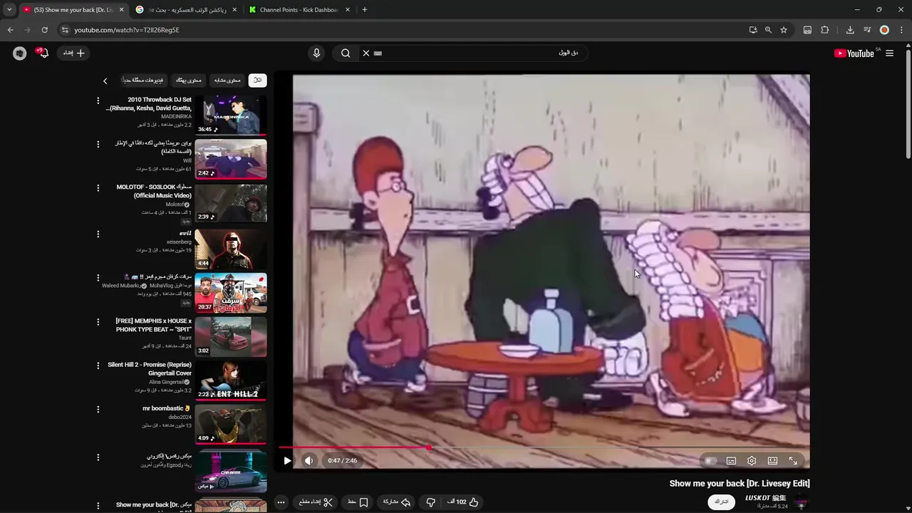The width and height of the screenshot is (912, 513).
Task: Click the page vertical scrollbar
Action: (x=908, y=103)
